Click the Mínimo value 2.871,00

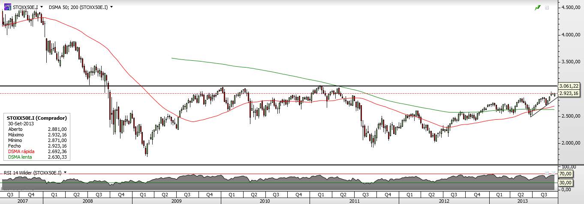pos(58,140)
